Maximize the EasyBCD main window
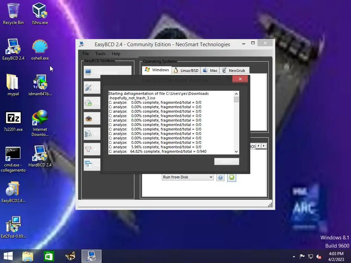Screen dimensions: 351x263 pyautogui.click(x=253, y=43)
